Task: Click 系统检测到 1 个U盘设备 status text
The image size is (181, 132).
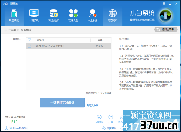Action: [99, 93]
